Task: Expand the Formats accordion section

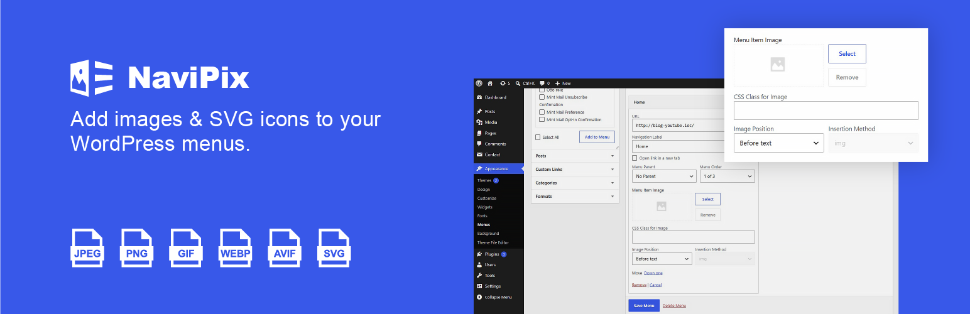Action: point(575,197)
